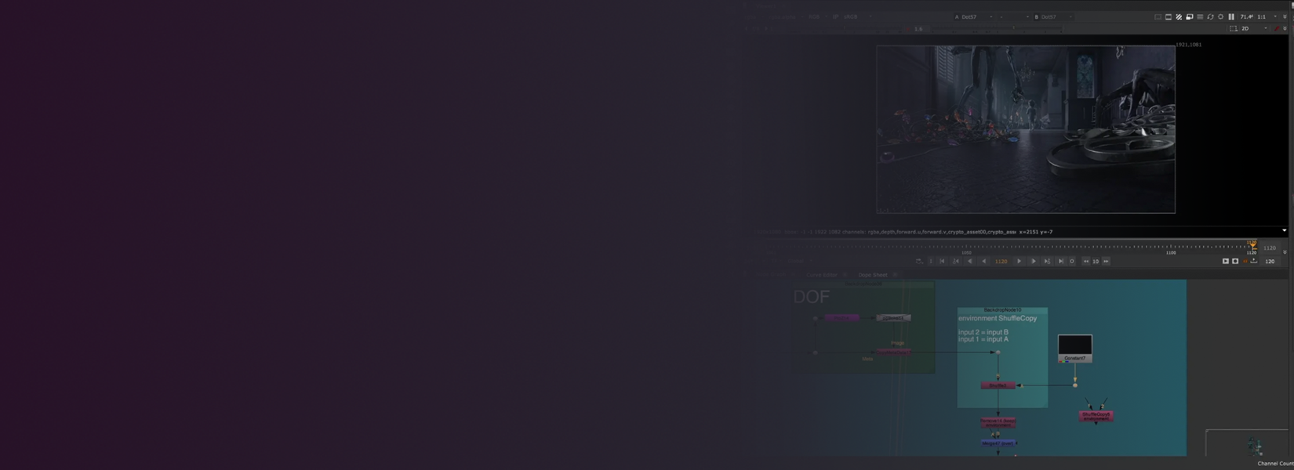Click the rendered image in viewer
The height and width of the screenshot is (470, 1294).
pyautogui.click(x=1025, y=129)
